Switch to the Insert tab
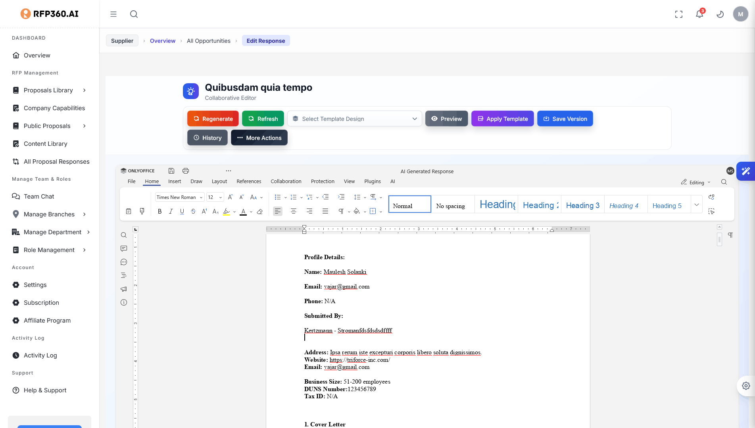 pyautogui.click(x=175, y=181)
